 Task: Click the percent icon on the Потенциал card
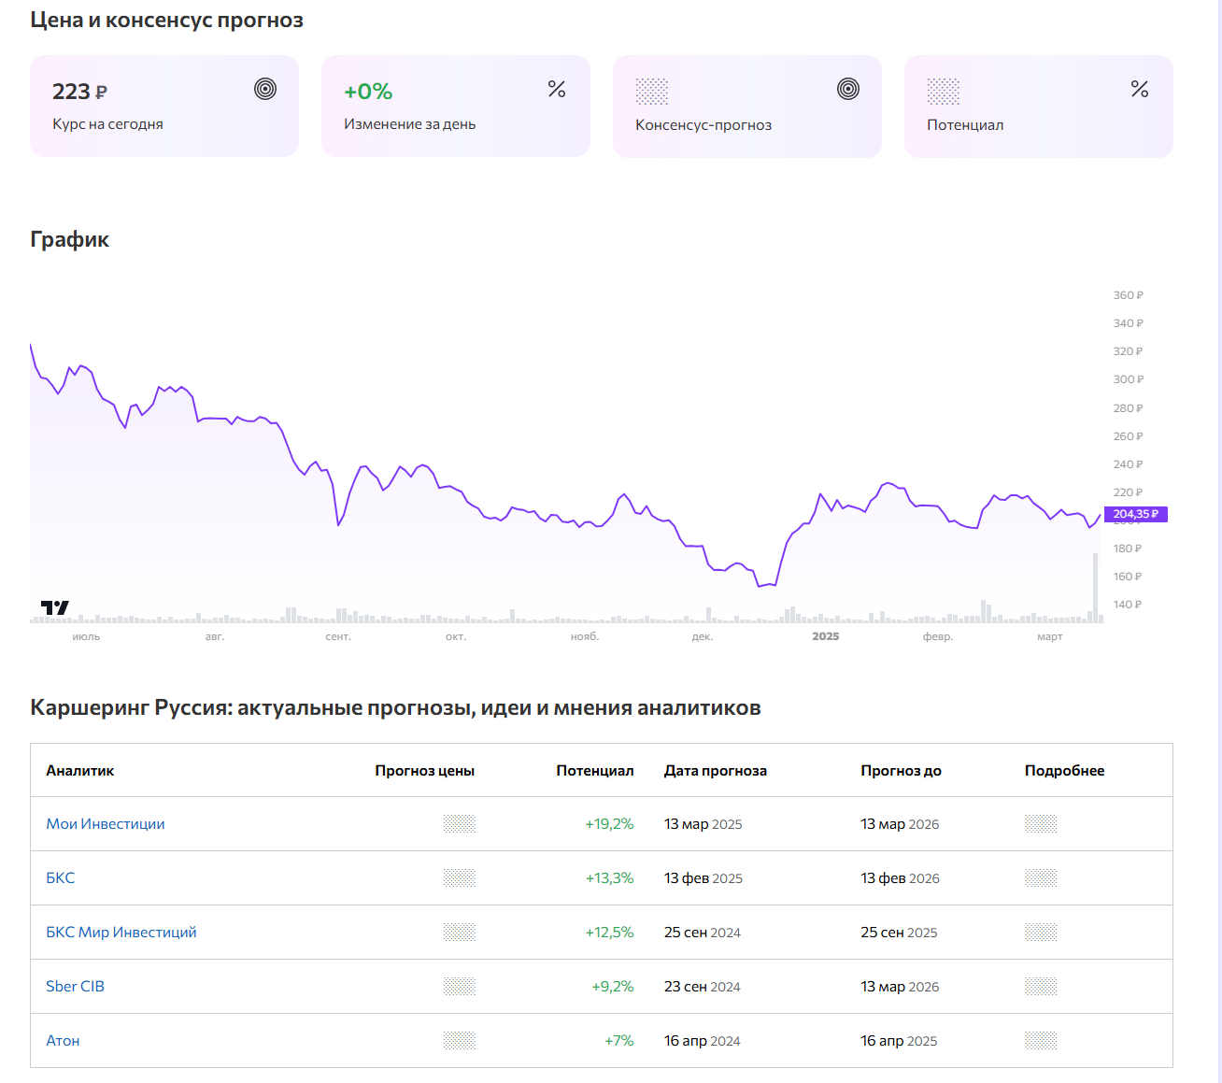pos(1140,89)
